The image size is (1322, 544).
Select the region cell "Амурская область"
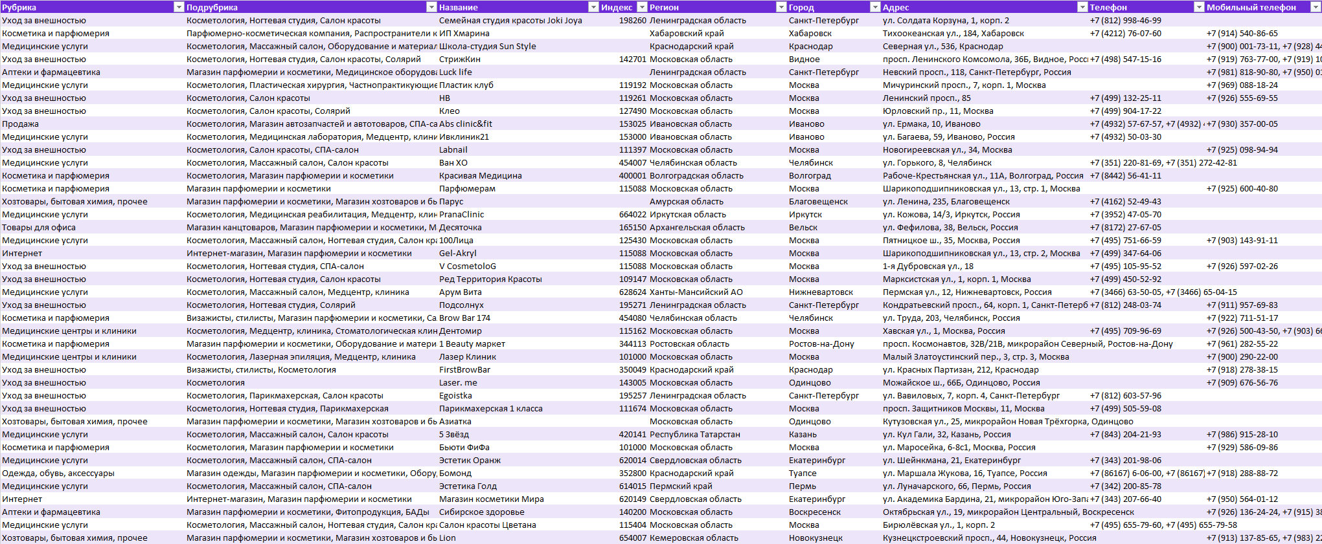[x=718, y=201]
